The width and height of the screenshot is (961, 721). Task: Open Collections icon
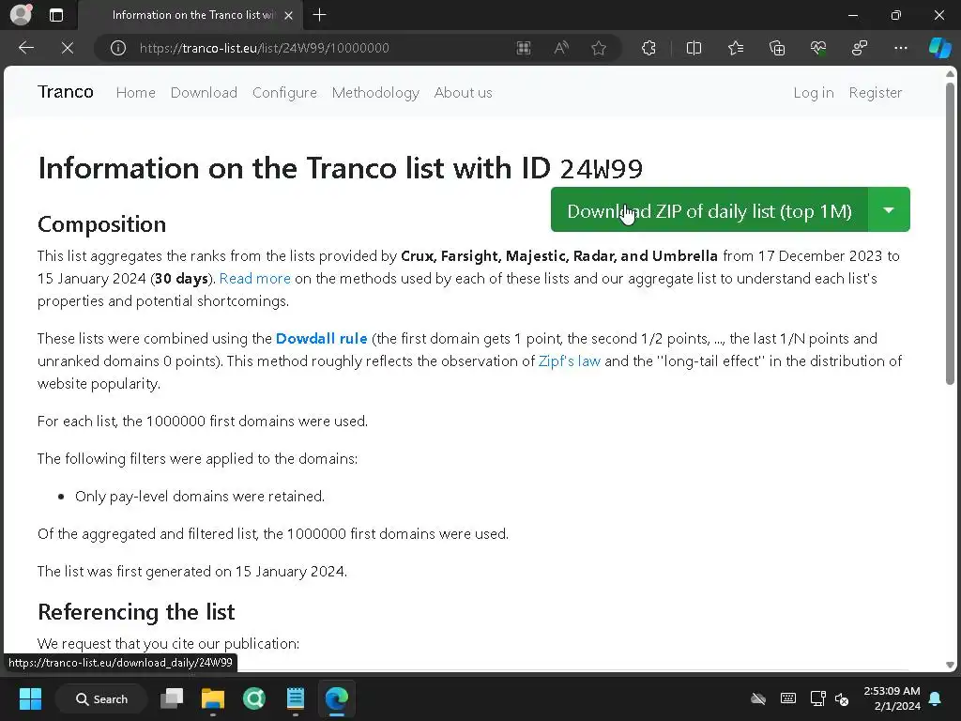[777, 48]
